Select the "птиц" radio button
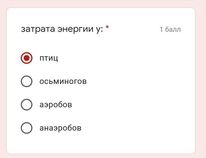This screenshot has height=158, width=206. pyautogui.click(x=27, y=58)
